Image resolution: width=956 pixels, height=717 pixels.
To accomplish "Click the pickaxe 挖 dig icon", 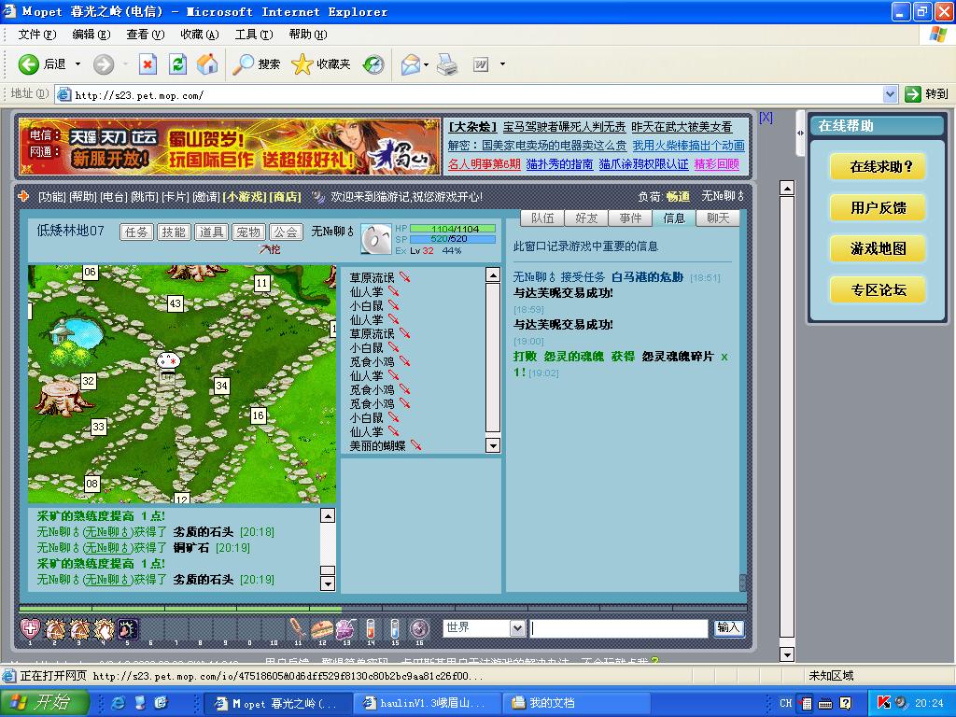I will tap(269, 248).
